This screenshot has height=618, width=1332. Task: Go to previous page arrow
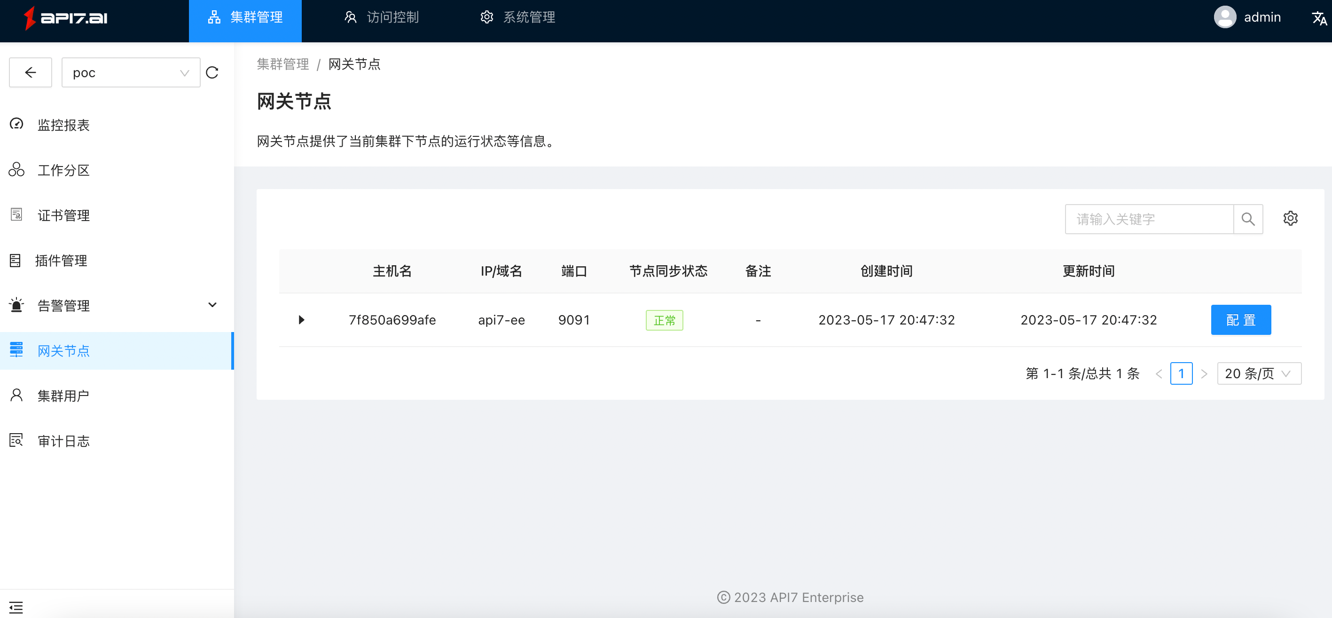pos(1159,374)
